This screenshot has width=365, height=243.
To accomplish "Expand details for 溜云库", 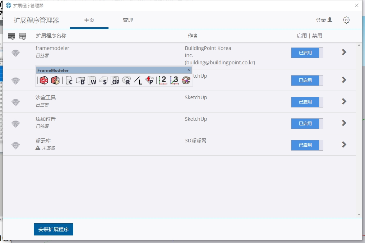I will [x=344, y=145].
